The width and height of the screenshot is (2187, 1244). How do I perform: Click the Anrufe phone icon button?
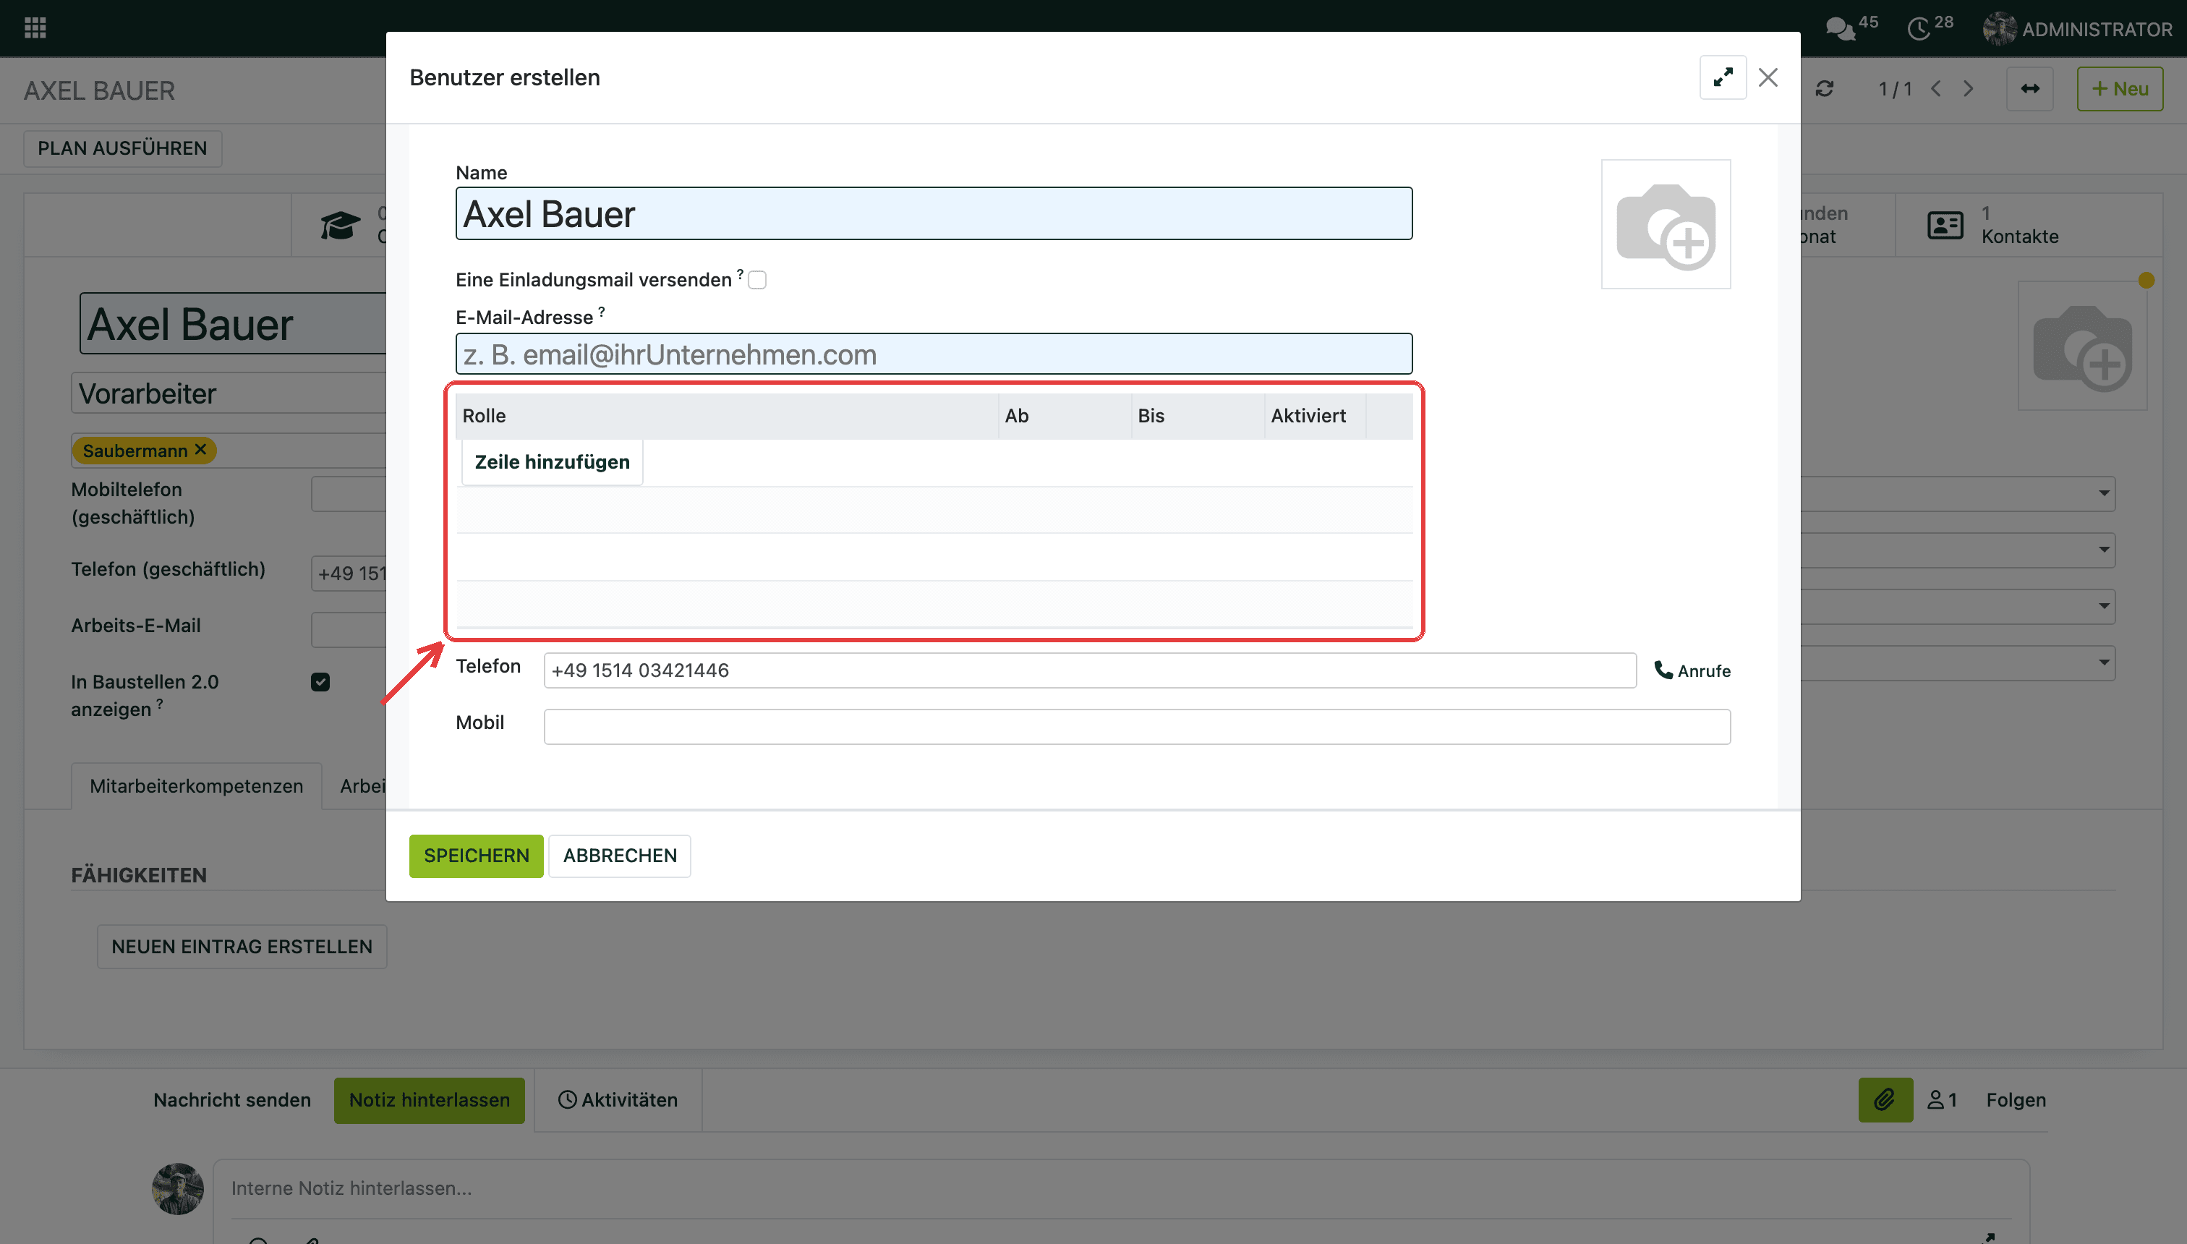(x=1692, y=670)
